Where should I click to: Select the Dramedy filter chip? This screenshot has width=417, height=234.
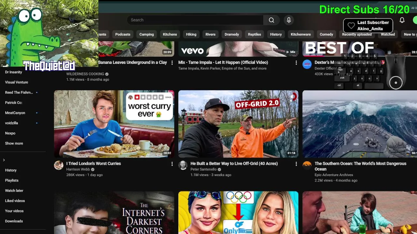[232, 34]
